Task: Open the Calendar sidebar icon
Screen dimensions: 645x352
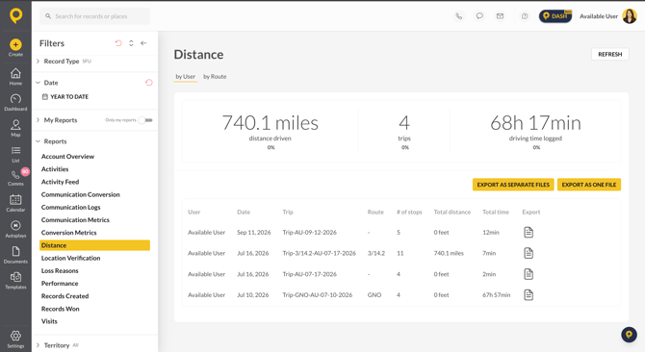Action: tap(15, 200)
